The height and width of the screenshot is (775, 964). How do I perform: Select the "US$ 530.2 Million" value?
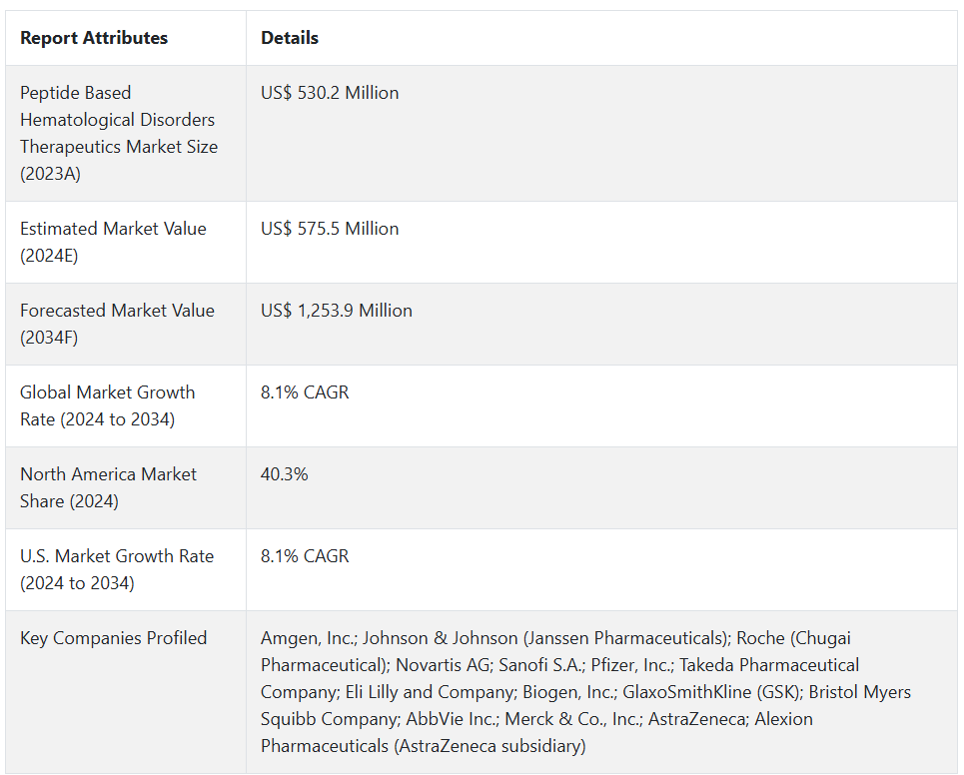330,93
